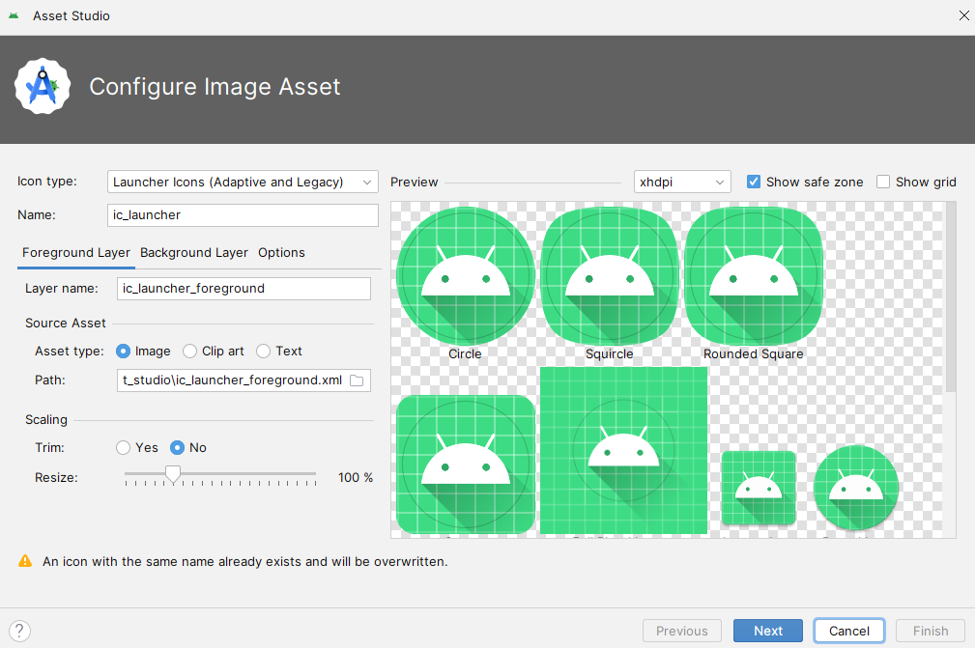Screen dimensions: 975x648
Task: Select the small legacy square icon preview
Action: click(x=759, y=489)
